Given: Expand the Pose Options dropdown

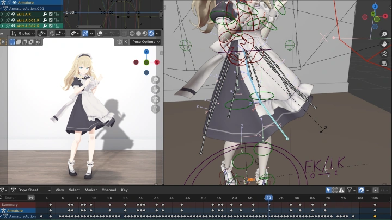Looking at the screenshot, I should 145,42.
